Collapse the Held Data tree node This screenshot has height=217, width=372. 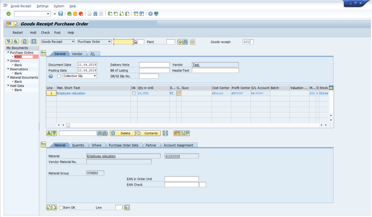tap(8, 86)
